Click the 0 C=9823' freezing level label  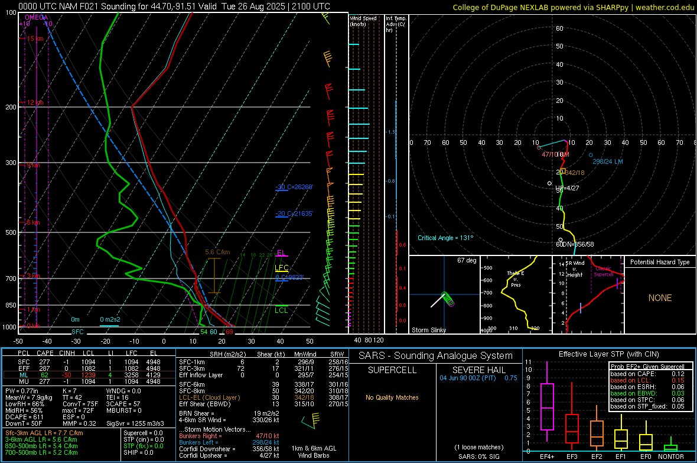(x=289, y=277)
